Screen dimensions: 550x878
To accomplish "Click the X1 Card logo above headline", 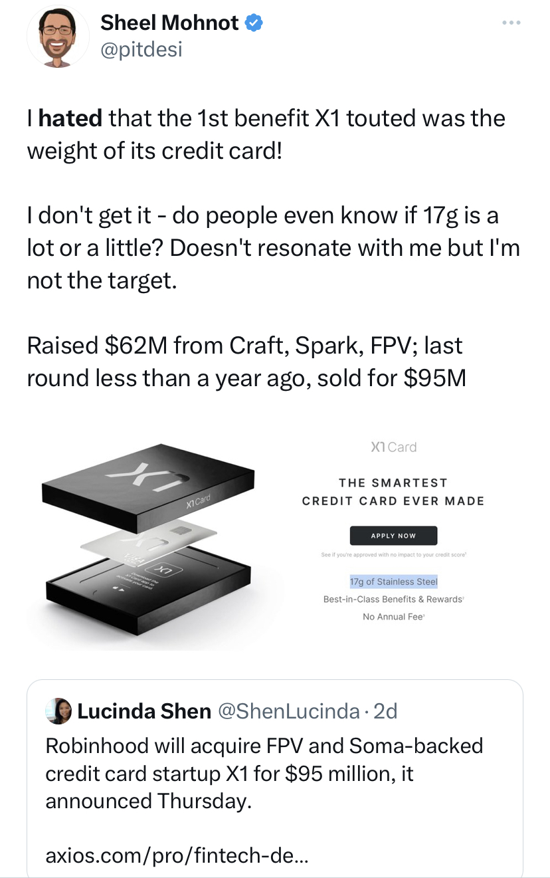I will click(393, 447).
